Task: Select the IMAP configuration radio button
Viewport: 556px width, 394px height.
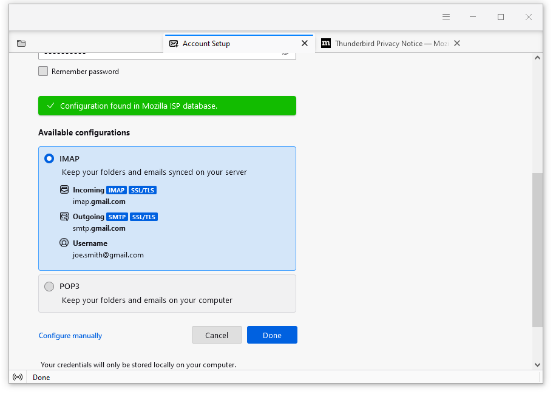Action: [x=49, y=158]
